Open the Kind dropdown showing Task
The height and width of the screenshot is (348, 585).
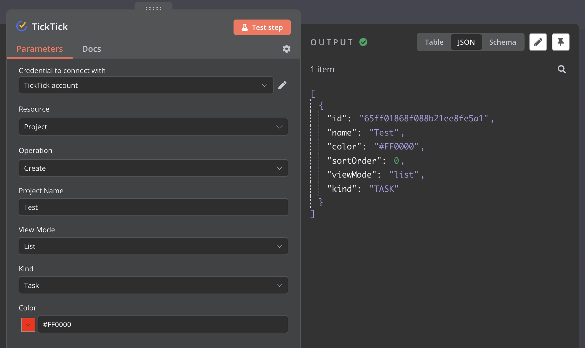click(x=154, y=285)
